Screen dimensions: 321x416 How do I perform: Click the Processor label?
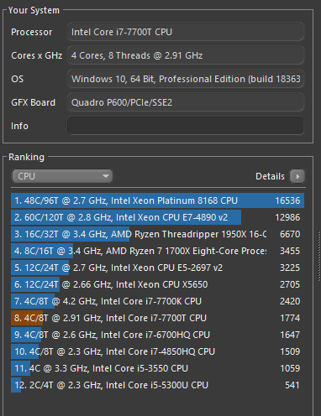pyautogui.click(x=32, y=32)
